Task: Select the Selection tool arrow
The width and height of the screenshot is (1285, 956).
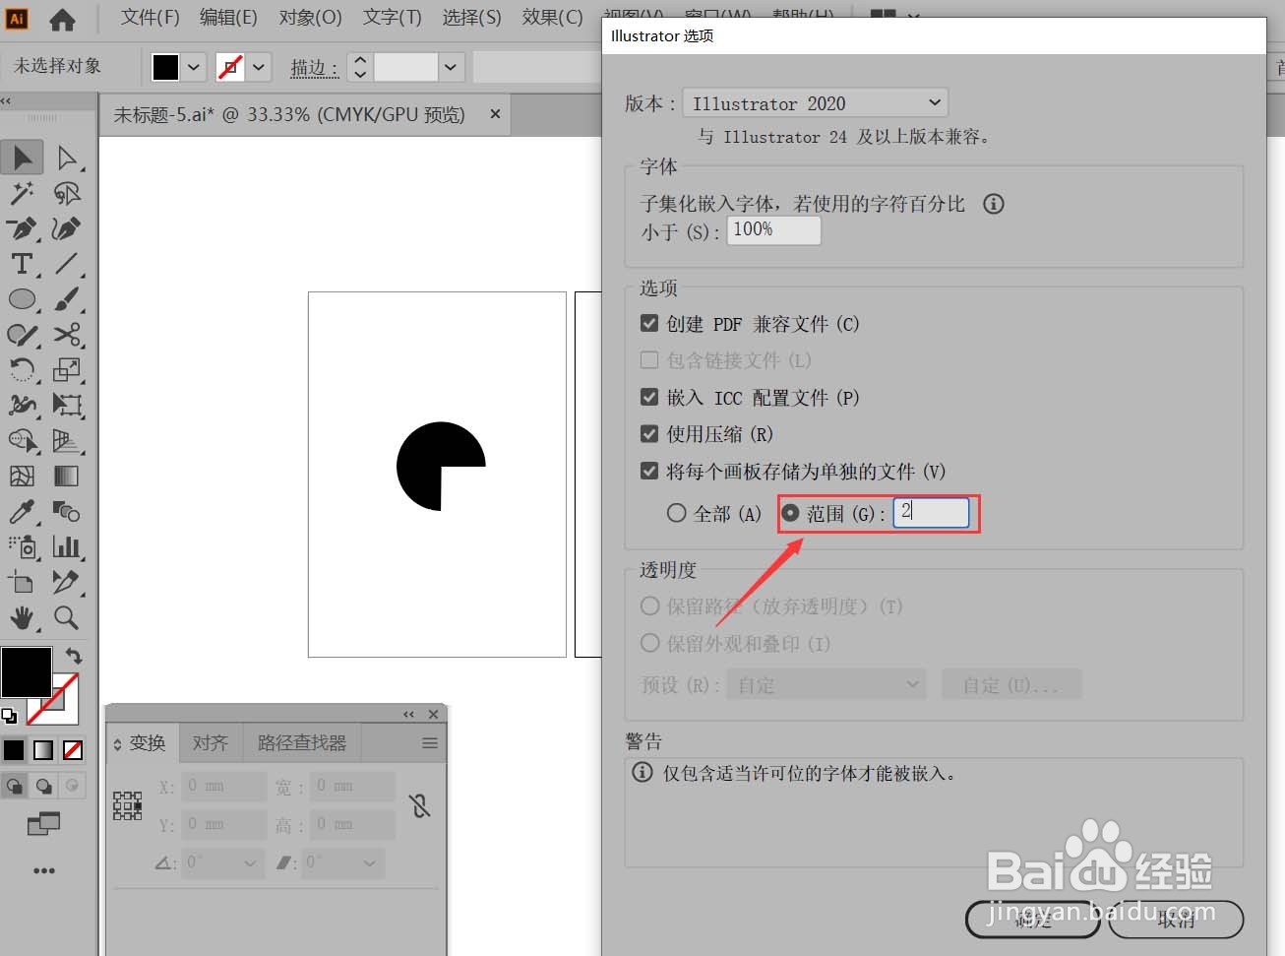Action: click(22, 158)
